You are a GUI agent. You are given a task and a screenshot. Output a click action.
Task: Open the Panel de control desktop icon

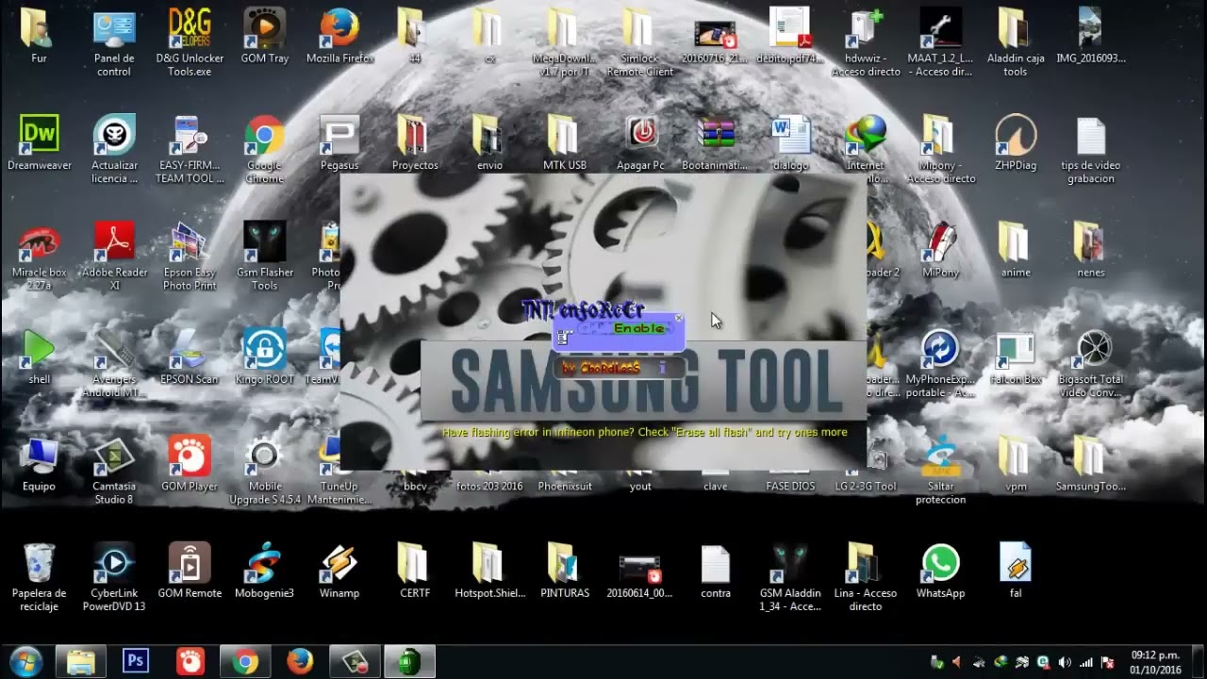(114, 44)
